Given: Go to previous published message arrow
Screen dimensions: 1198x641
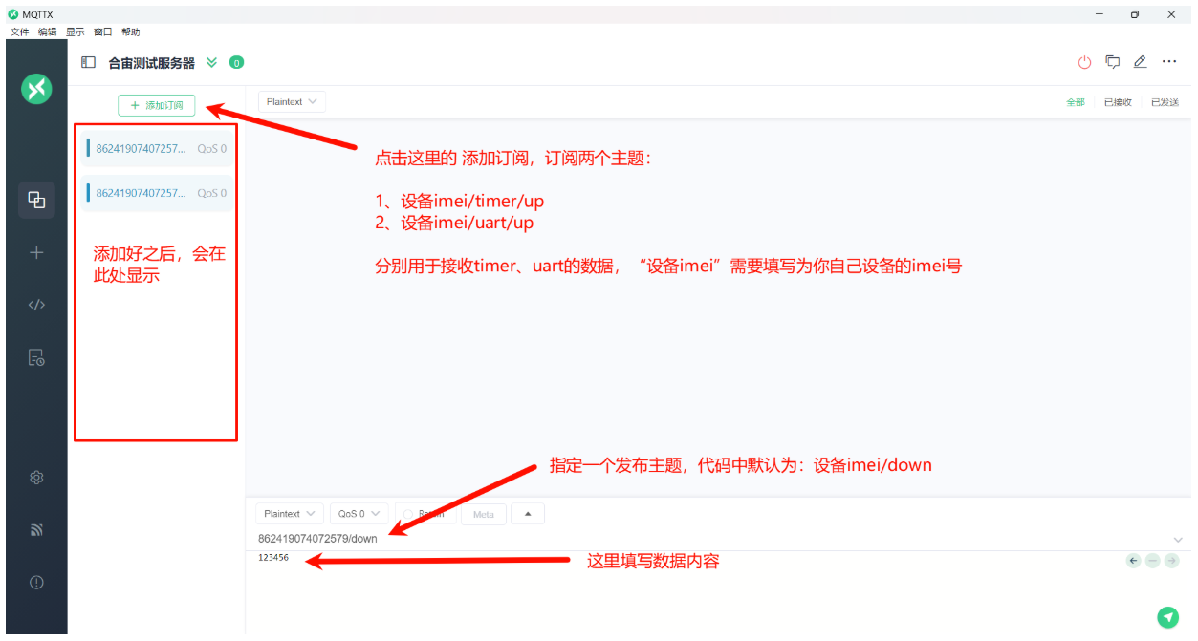Looking at the screenshot, I should (1134, 561).
